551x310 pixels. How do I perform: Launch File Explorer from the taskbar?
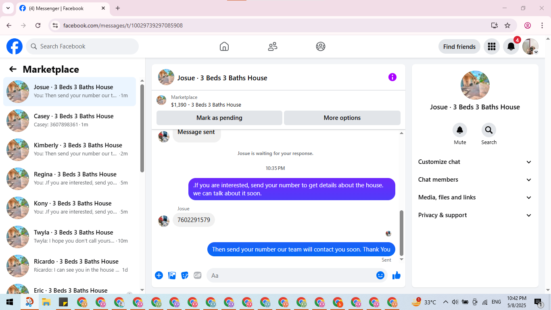pyautogui.click(x=46, y=302)
